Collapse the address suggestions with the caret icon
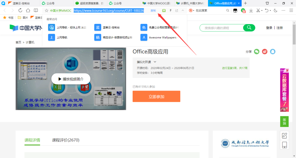The height and width of the screenshot is (158, 296). click(x=183, y=10)
